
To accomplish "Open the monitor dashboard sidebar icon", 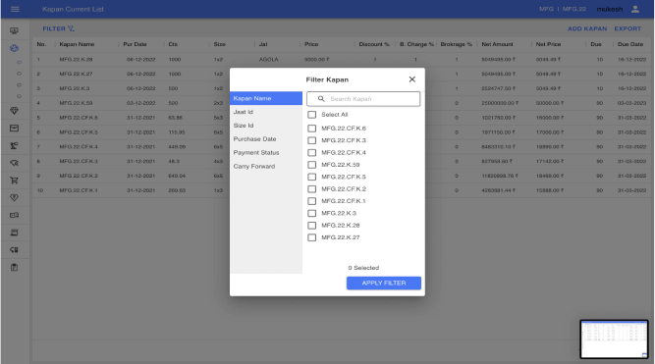I will coord(14,30).
